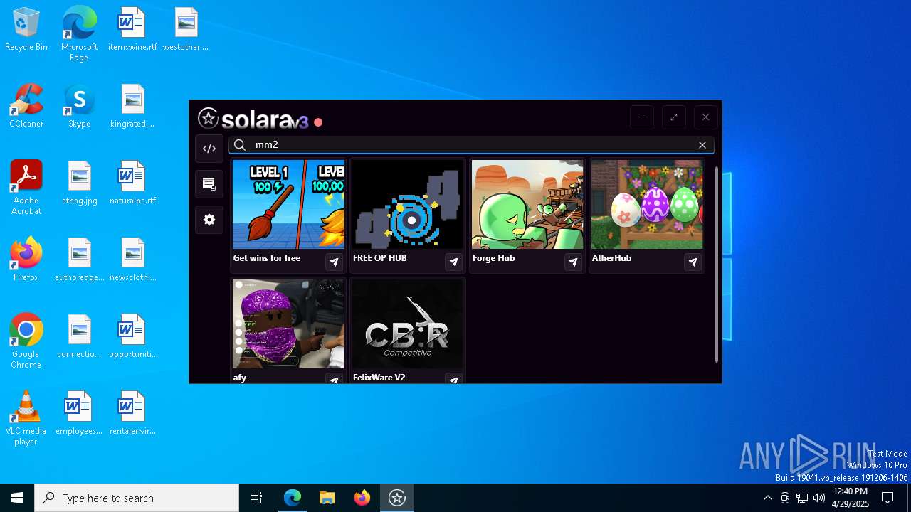Image resolution: width=911 pixels, height=512 pixels.
Task: Open "Get wins for free" thumbnail
Action: 288,205
